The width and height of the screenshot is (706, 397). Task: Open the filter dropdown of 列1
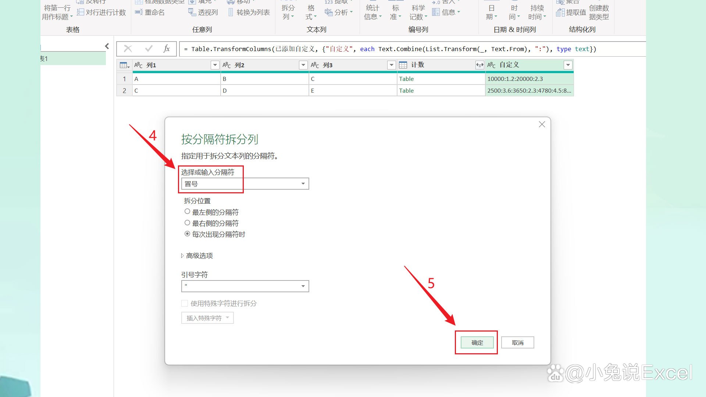[215, 65]
